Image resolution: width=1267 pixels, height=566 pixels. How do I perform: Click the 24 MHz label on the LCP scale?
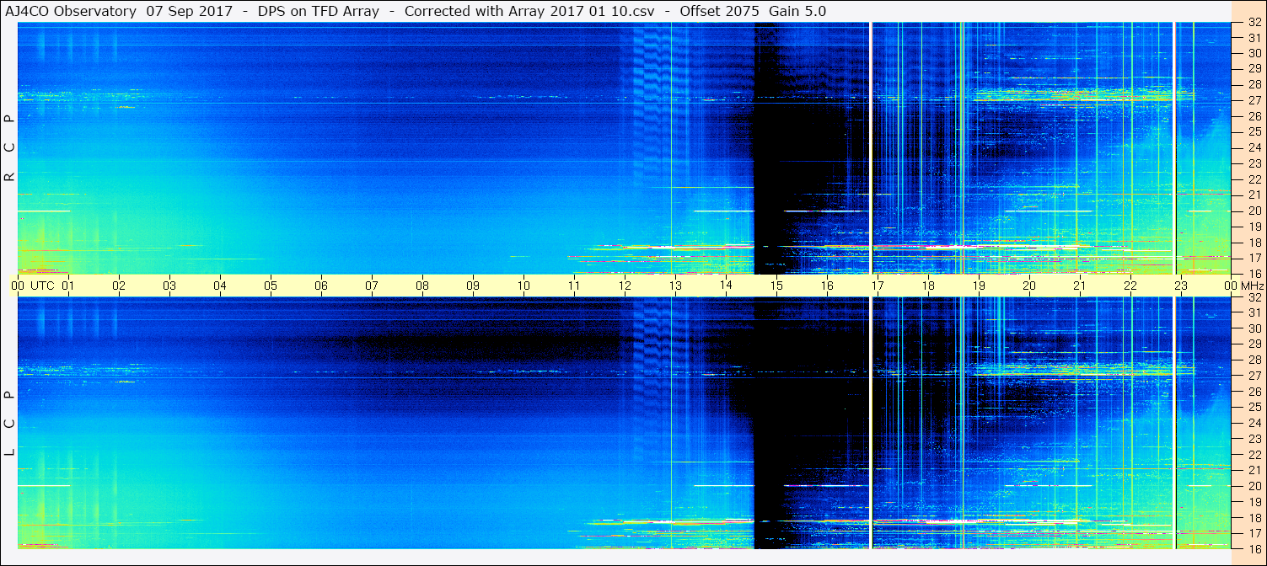[x=1253, y=423]
